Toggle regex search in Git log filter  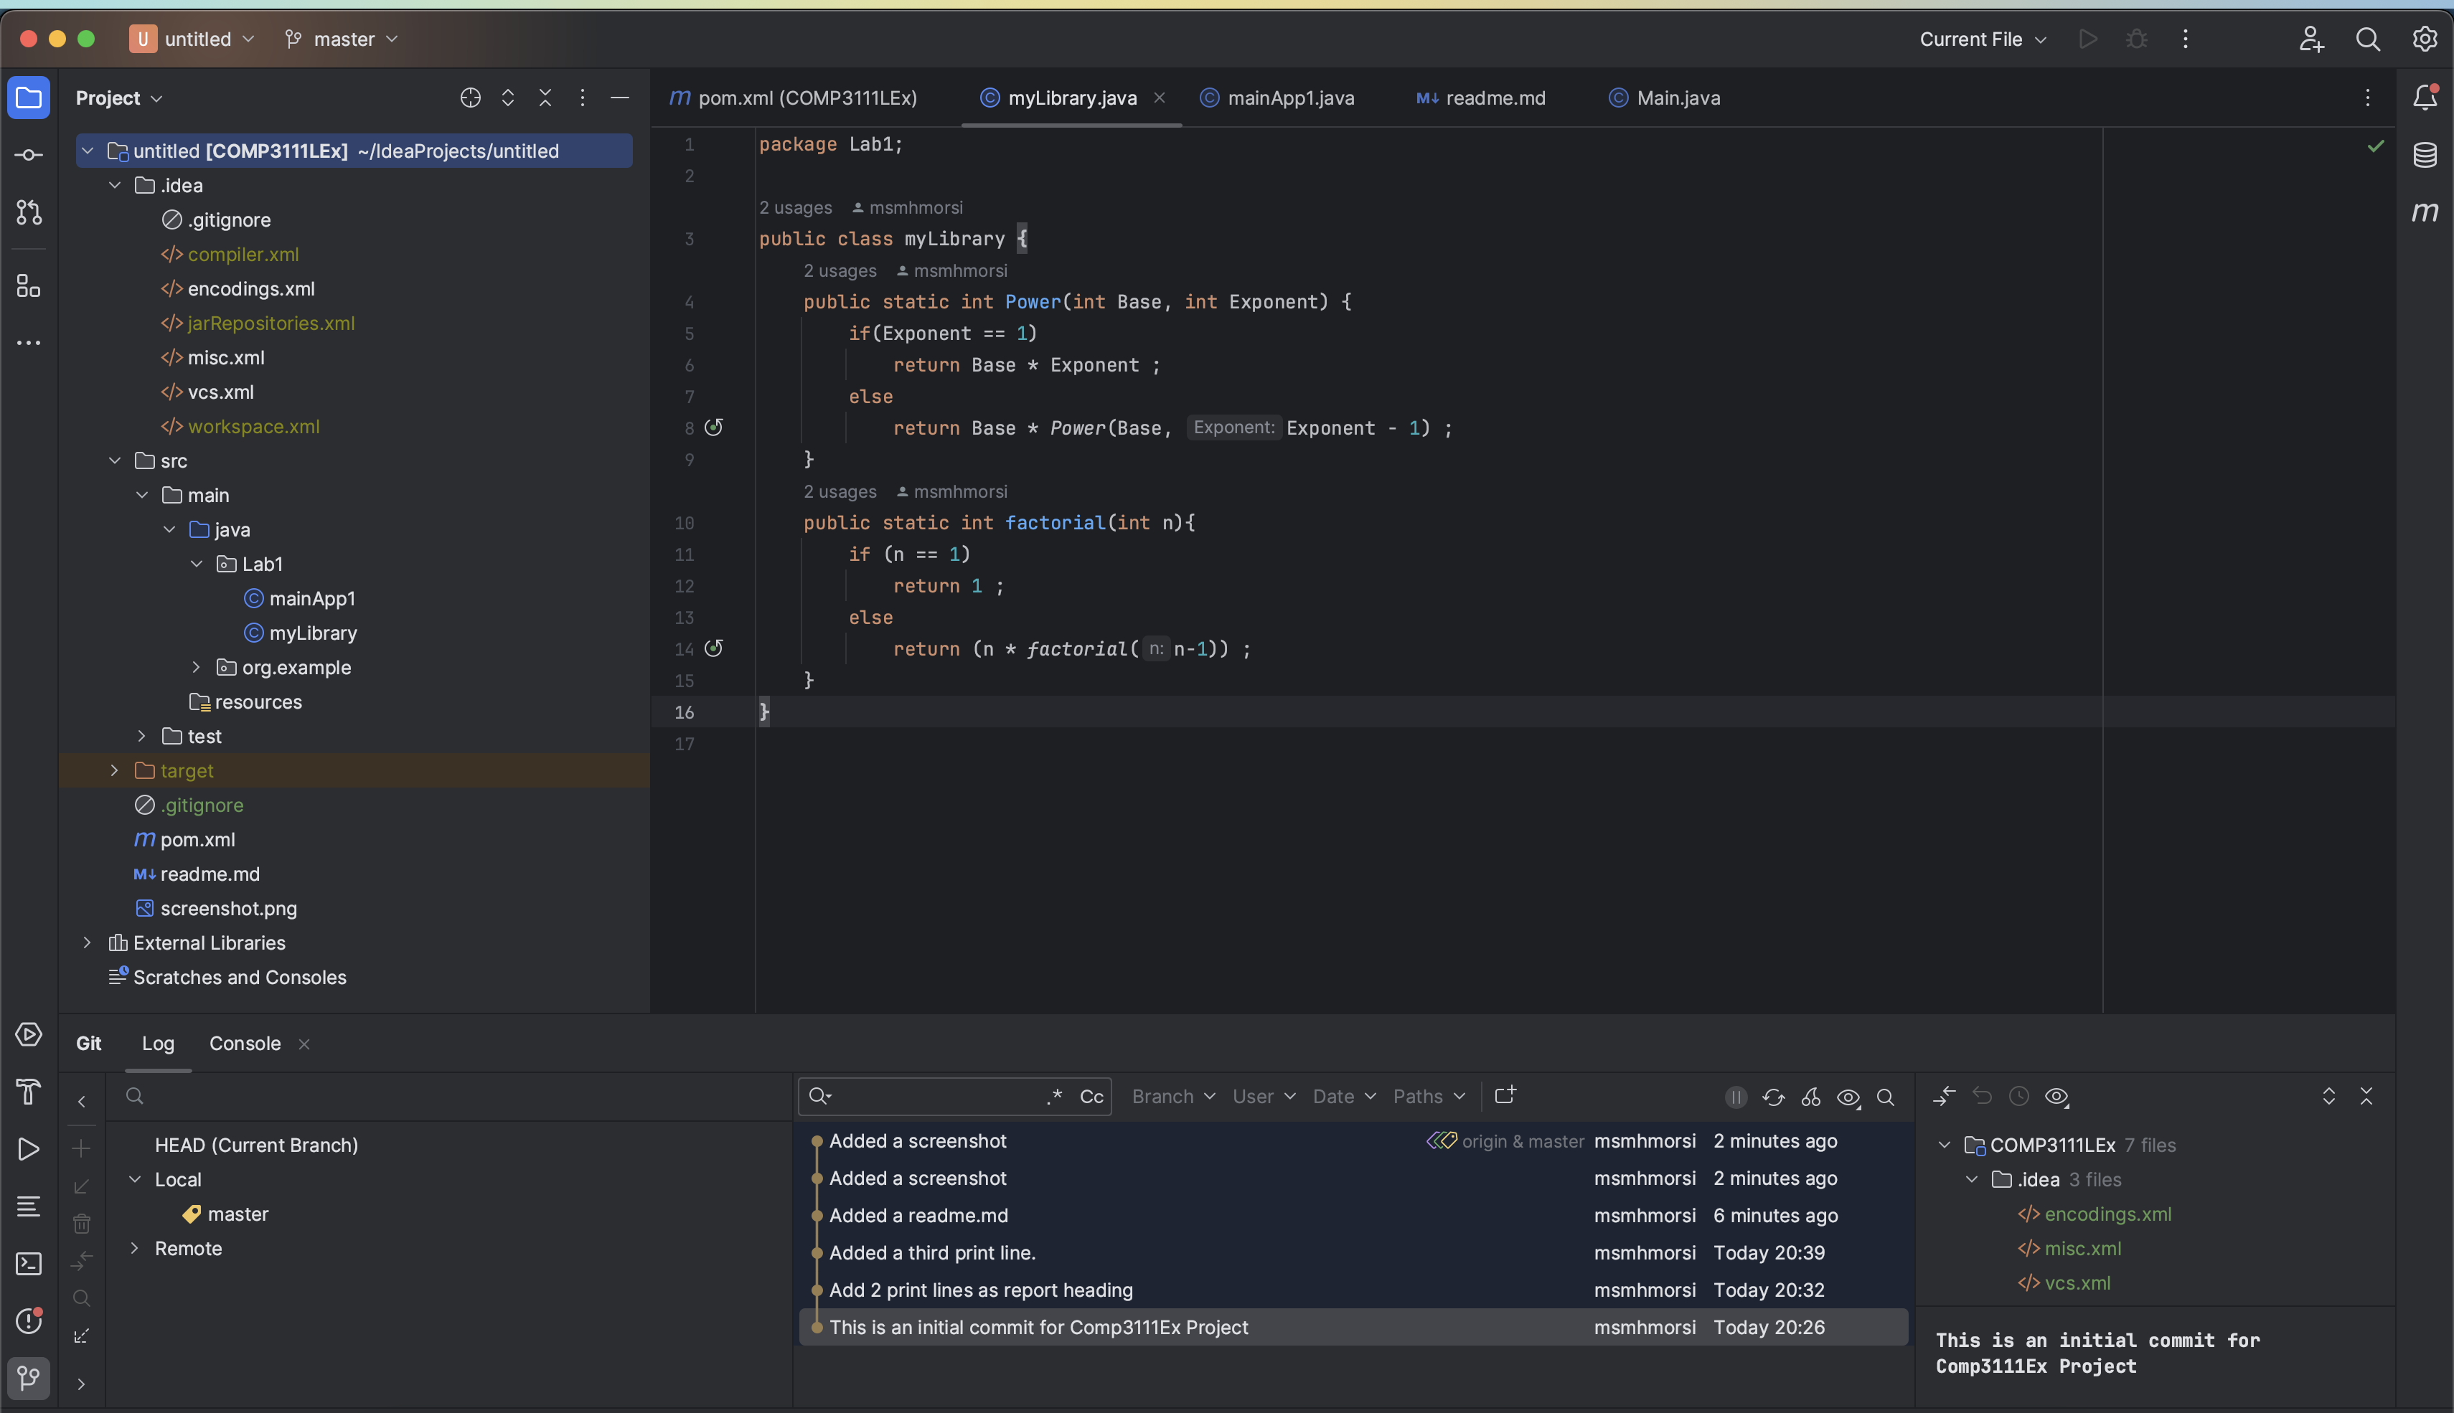tap(1054, 1097)
